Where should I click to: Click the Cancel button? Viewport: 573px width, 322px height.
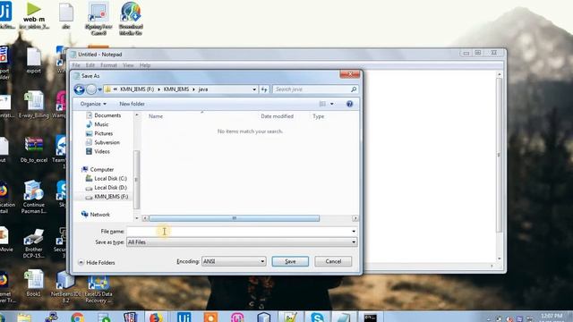(333, 261)
